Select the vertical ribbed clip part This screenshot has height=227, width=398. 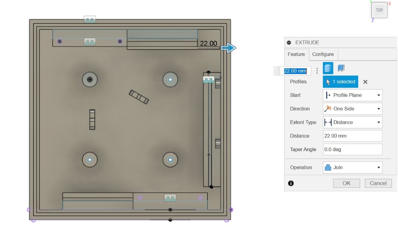pyautogui.click(x=92, y=119)
